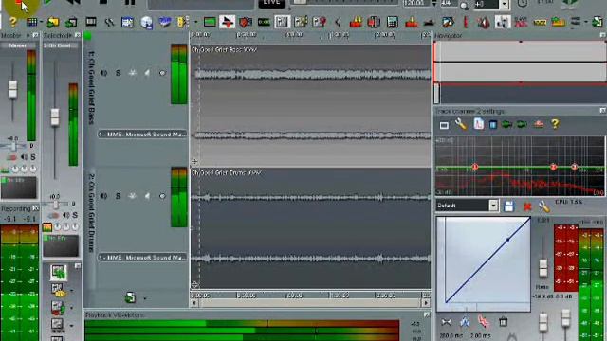The width and height of the screenshot is (607, 341).
Task: Open Bass track output '1 - MME: Microsoft Sound Ma...'
Action: tap(142, 135)
